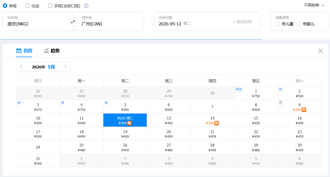This screenshot has width=330, height=177.
Task: Switch to the 趋势 tab
Action: pos(52,51)
